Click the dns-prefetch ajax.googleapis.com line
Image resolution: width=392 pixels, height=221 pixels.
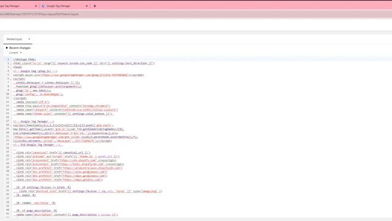point(60,172)
